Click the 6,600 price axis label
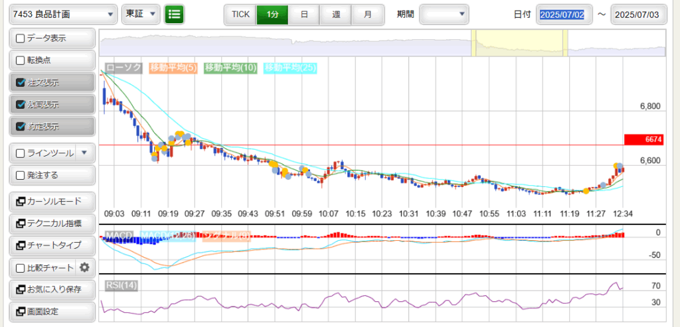Viewport: 680px width, 327px height. point(650,161)
